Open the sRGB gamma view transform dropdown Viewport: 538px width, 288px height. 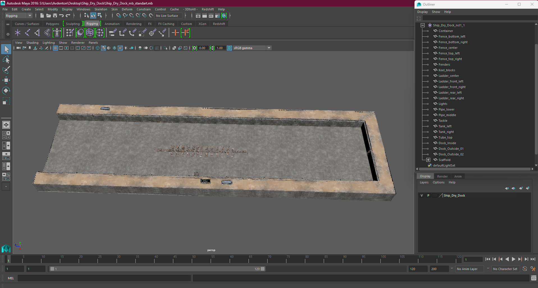269,48
